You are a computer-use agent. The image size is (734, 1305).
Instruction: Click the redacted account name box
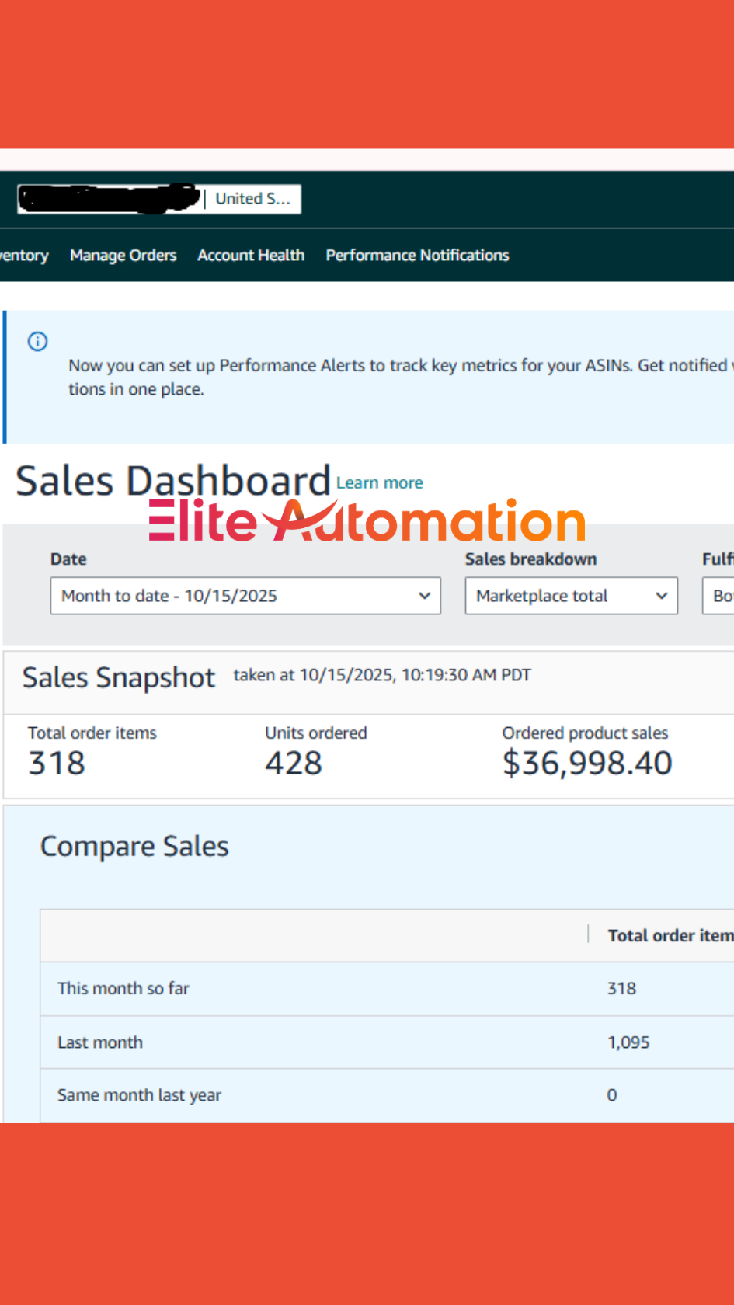[109, 198]
